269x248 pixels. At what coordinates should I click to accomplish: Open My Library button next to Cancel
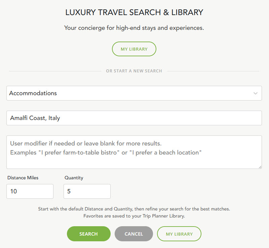(x=179, y=234)
